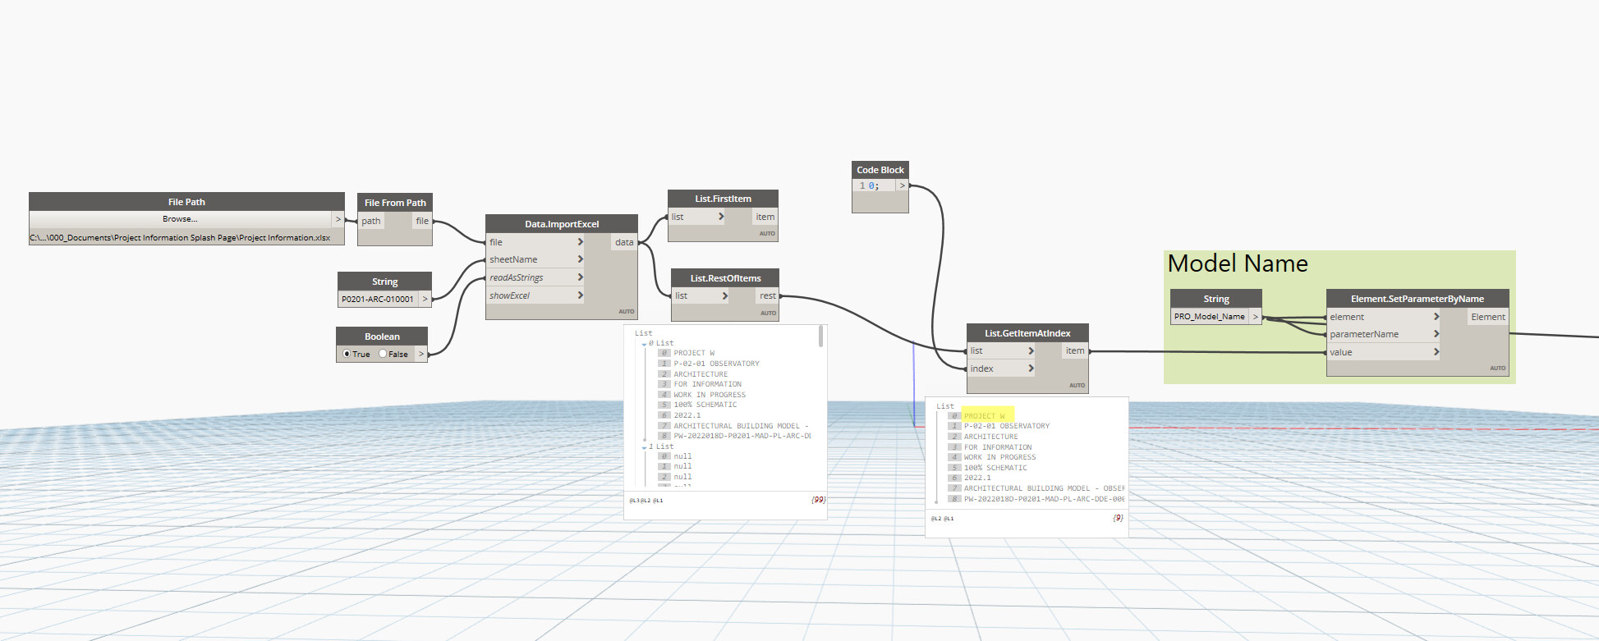Open the parameterName port chevron

[1436, 334]
